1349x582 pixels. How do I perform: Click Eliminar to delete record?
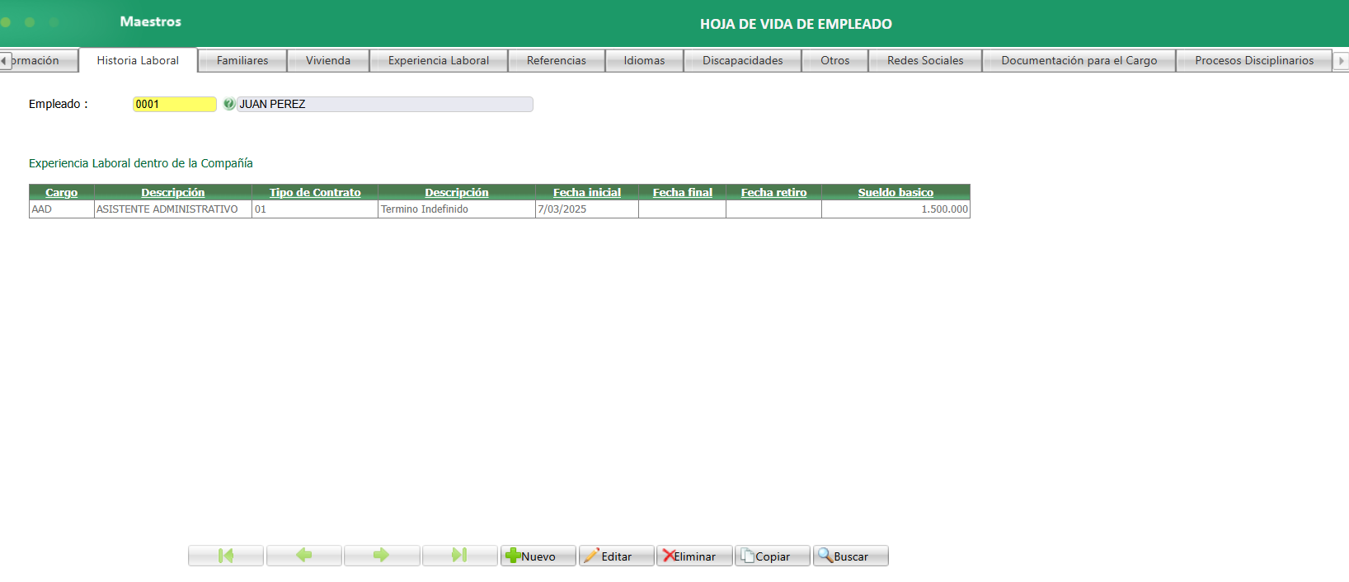pyautogui.click(x=694, y=556)
